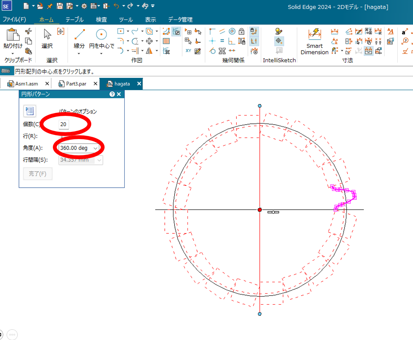Click the save floppy disk icon
The width and height of the screenshot is (413, 340).
59,6
